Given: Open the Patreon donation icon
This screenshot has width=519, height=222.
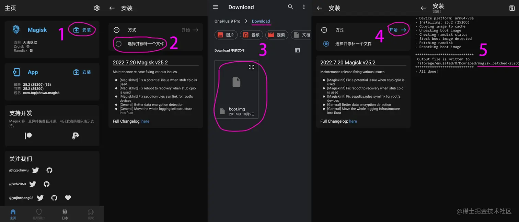Looking at the screenshot, I should (x=28, y=136).
